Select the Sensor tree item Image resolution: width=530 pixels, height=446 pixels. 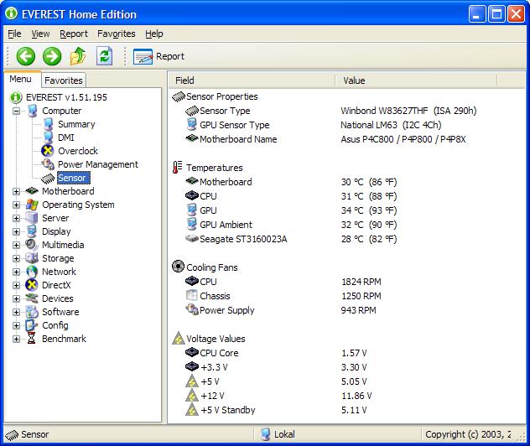(x=73, y=178)
